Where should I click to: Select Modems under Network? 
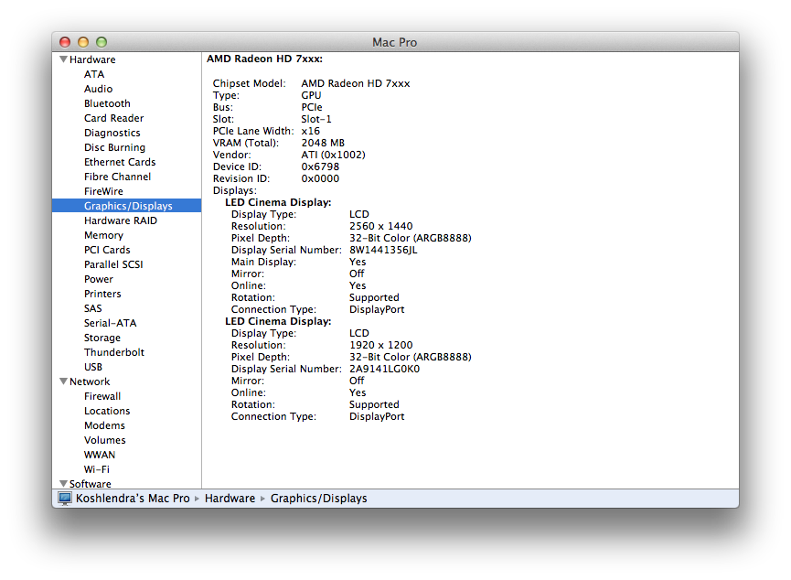[x=104, y=425]
